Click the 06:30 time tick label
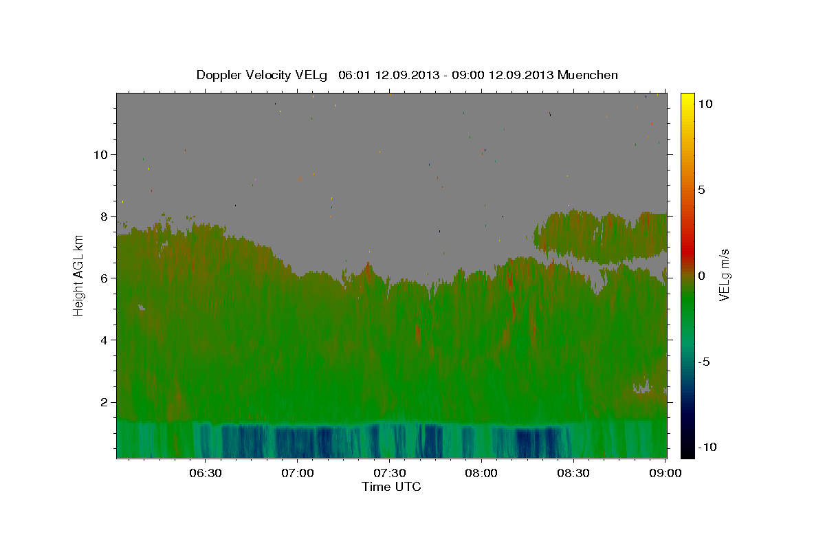Image resolution: width=825 pixels, height=550 pixels. click(205, 474)
